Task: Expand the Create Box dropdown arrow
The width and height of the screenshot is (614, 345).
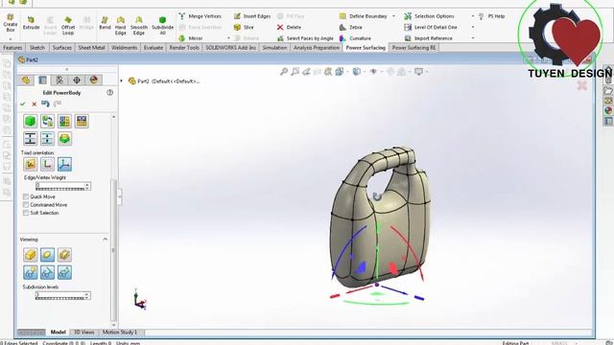Action: pos(11,39)
